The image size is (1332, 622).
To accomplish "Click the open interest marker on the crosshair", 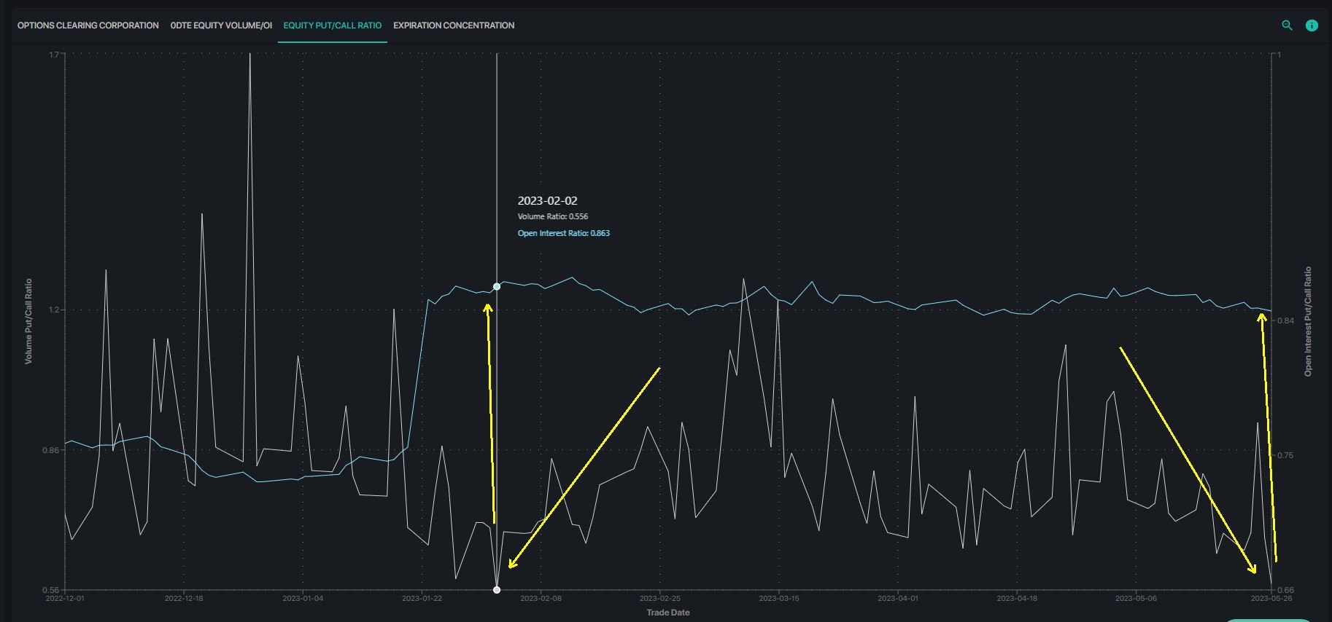I will tap(497, 287).
